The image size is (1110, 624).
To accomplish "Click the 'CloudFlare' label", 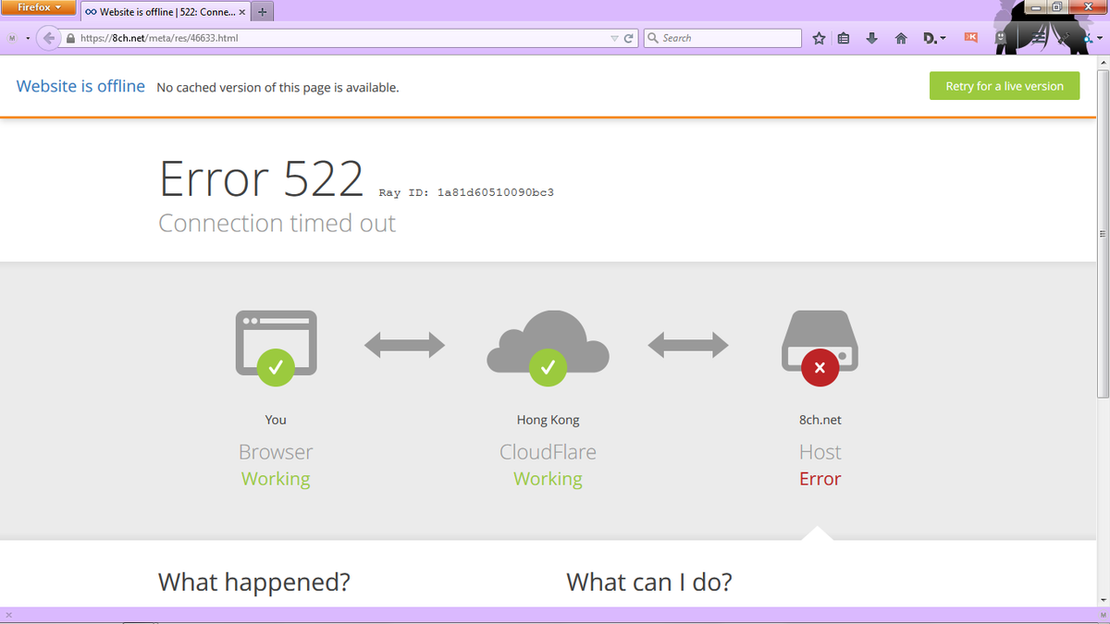I will [x=548, y=452].
